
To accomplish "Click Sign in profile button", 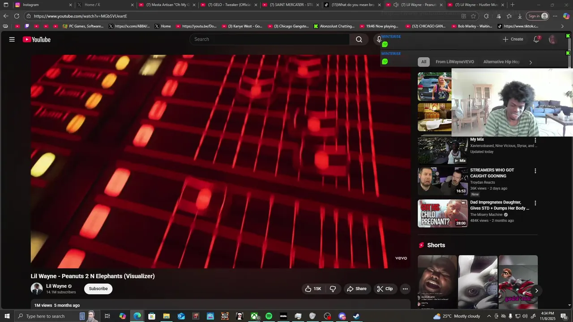I will [538, 16].
